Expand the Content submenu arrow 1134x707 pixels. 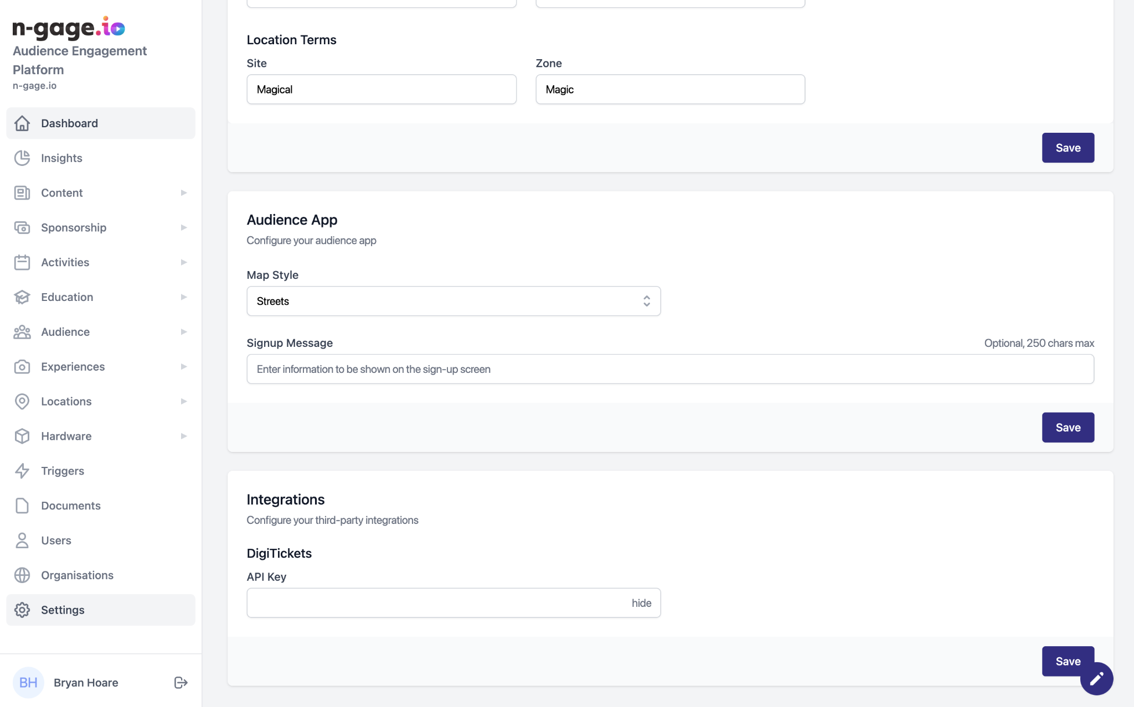coord(183,193)
